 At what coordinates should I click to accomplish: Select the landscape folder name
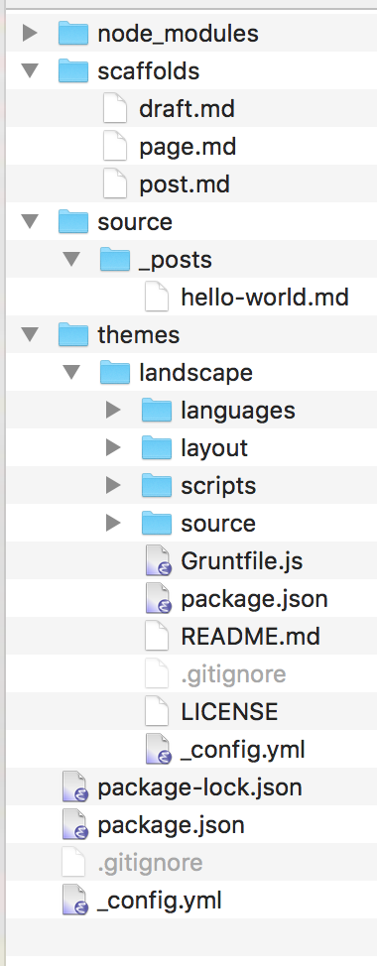coord(195,372)
